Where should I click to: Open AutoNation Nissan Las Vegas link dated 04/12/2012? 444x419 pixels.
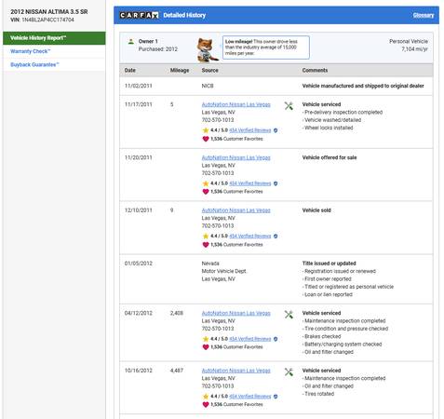pos(235,313)
